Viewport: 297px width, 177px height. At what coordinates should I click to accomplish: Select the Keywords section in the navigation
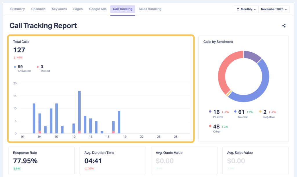click(x=59, y=9)
